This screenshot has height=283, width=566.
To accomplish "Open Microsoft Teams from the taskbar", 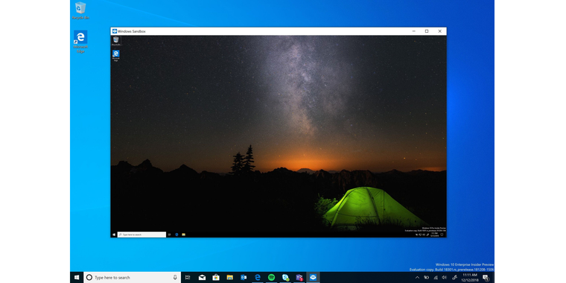I will pos(299,277).
